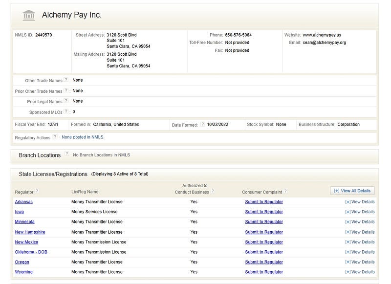Expand View Details for the Oklahoma - DOB license
This screenshot has width=391, height=284.
click(360, 252)
